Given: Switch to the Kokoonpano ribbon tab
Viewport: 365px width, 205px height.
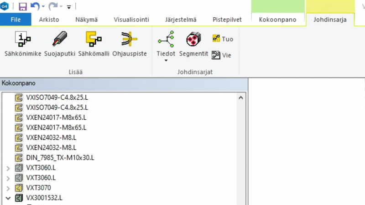Looking at the screenshot, I should pos(277,20).
